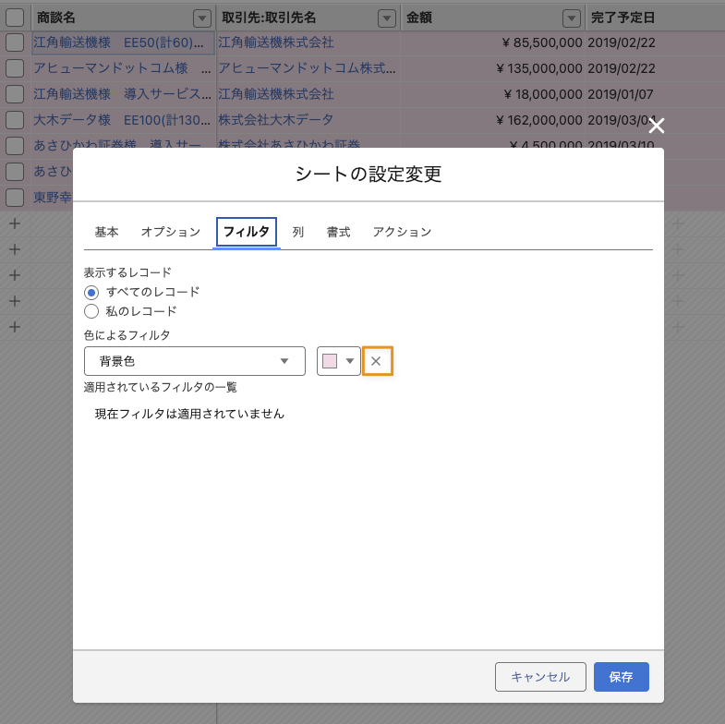
Task: Click the plus icon to add row
Action: coord(14,223)
